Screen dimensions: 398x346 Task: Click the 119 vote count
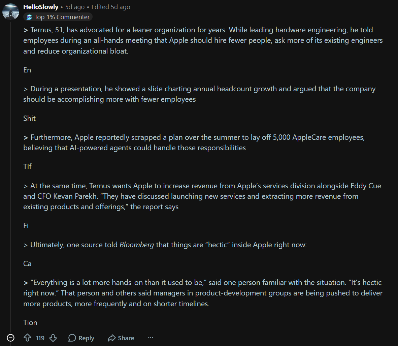(x=40, y=338)
